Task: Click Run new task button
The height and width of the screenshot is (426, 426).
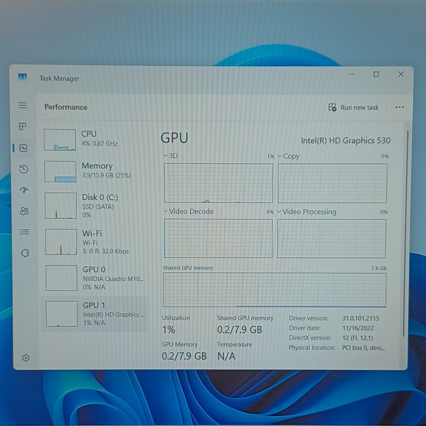Action: click(353, 107)
